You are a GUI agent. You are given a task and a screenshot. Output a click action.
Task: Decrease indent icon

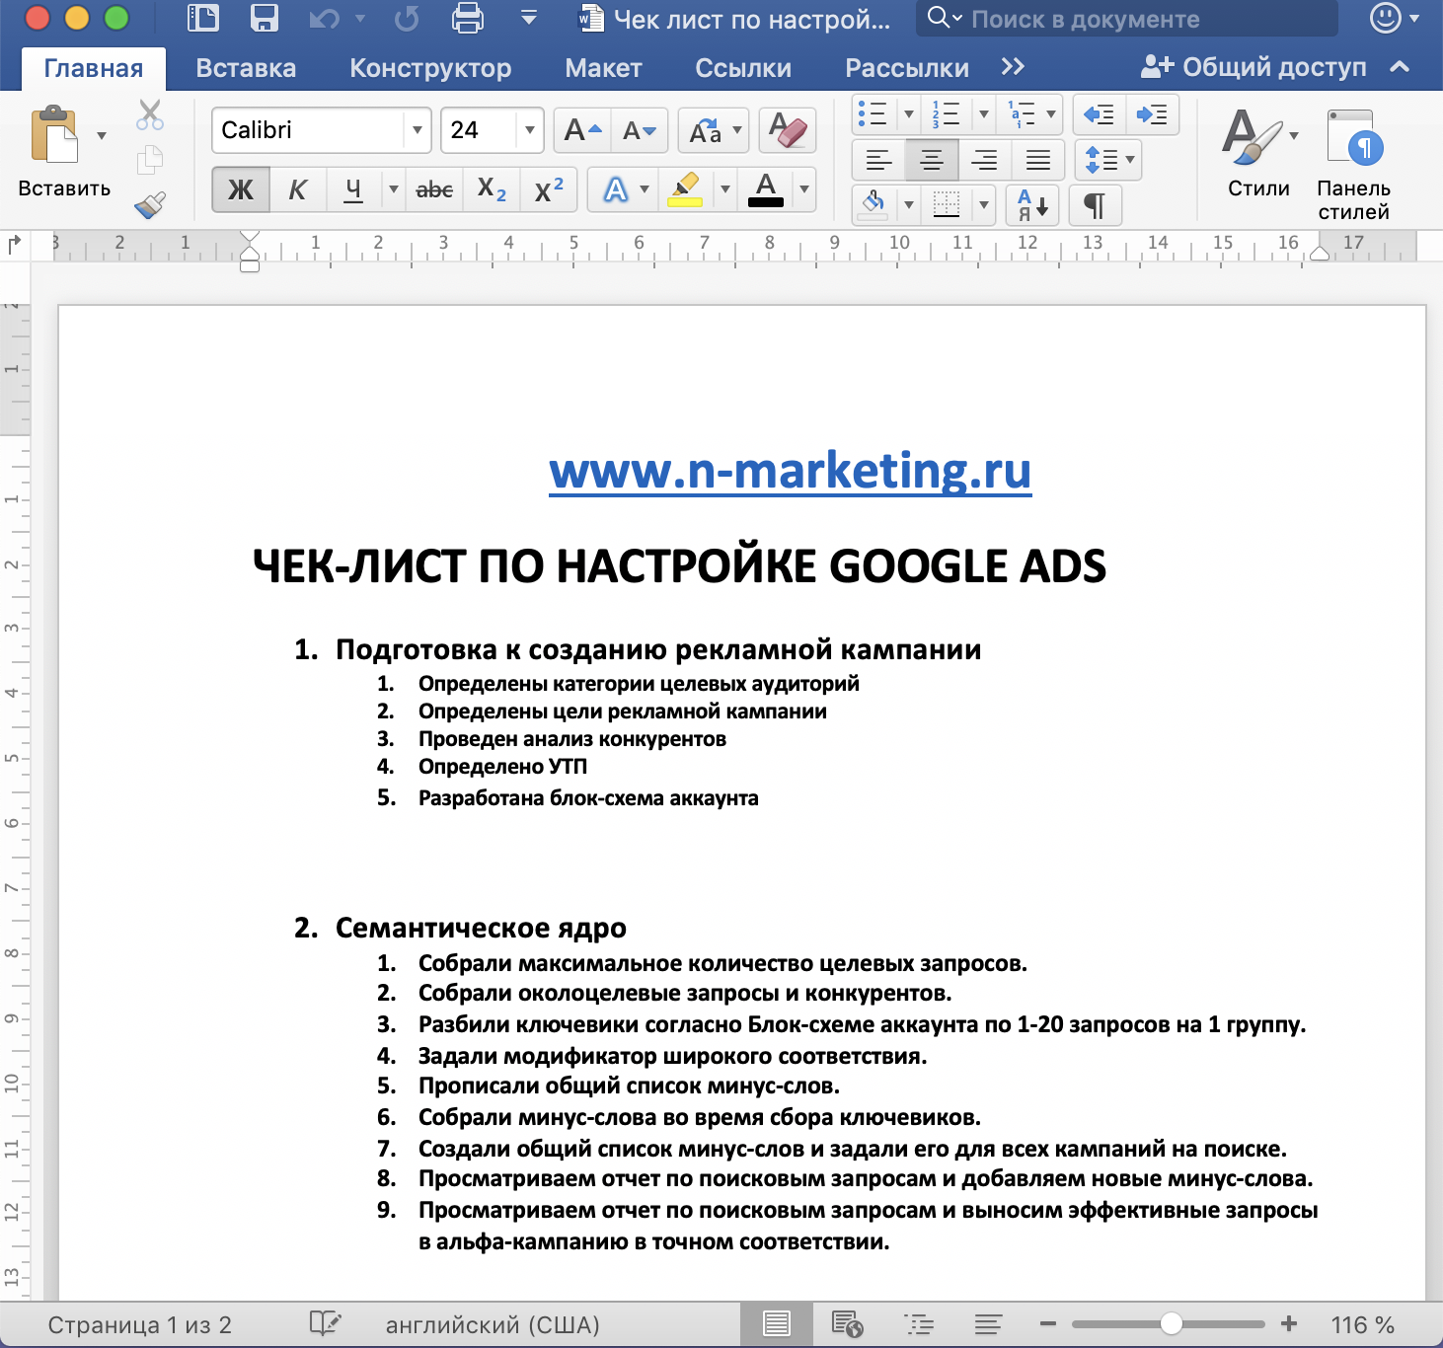pos(1100,114)
